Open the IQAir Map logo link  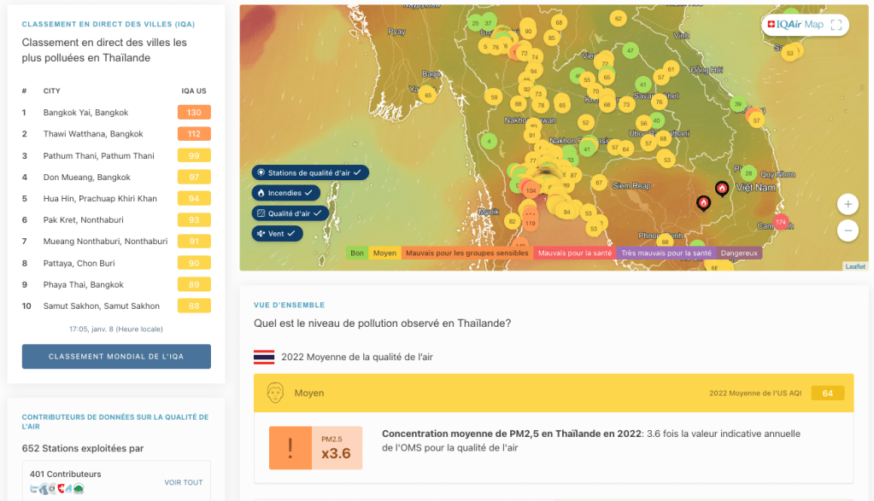point(795,25)
